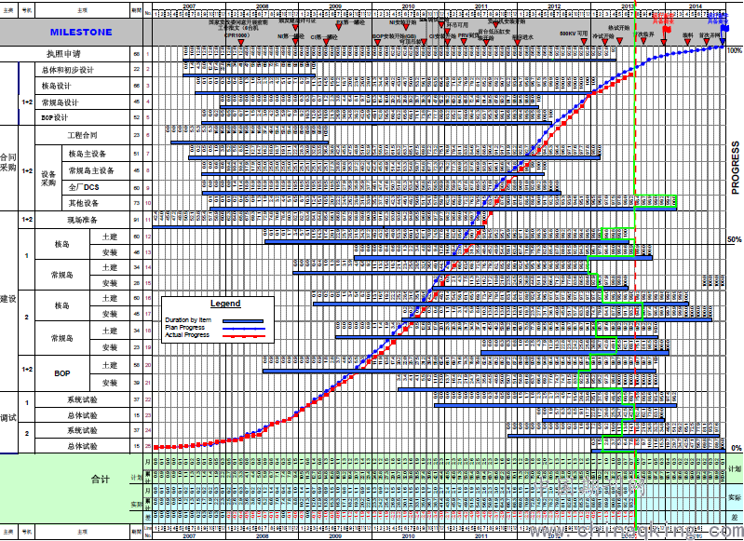Viewport: 744px width, 541px height.
Task: Select the 2012 year header at top
Action: 554,7
